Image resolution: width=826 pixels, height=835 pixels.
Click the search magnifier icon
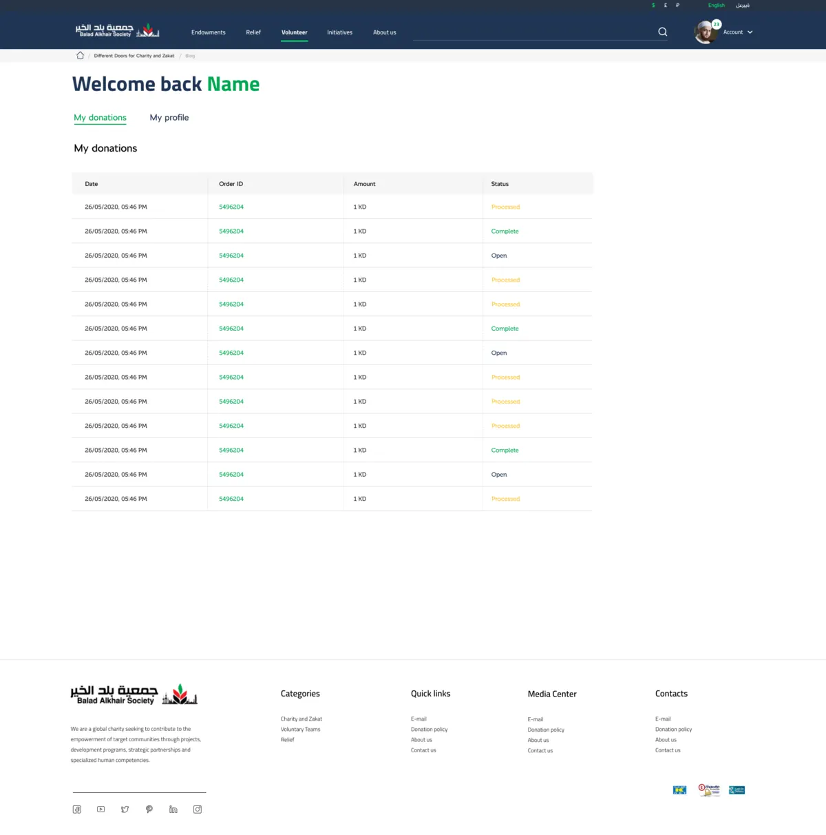tap(663, 32)
